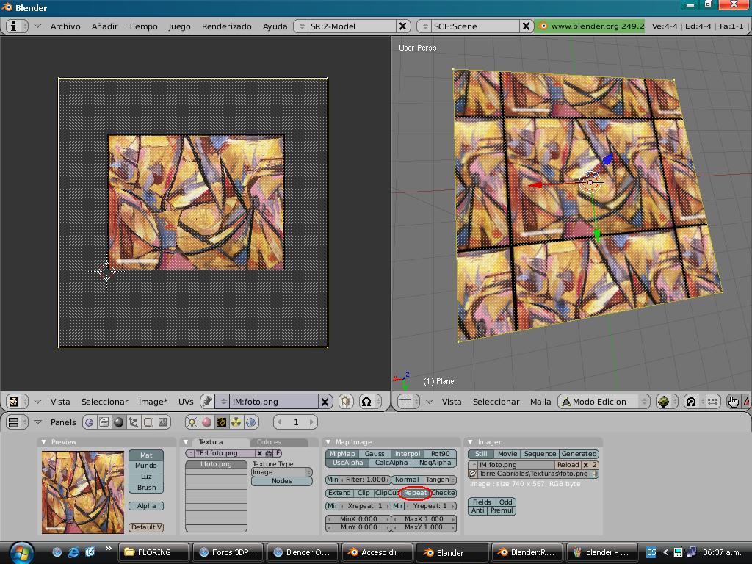Open the Renderizado menu
This screenshot has width=752, height=564.
pos(226,26)
